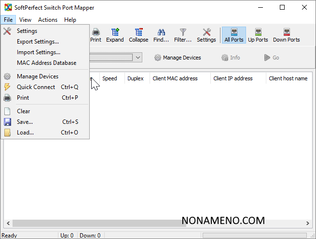Click the Print toolbar icon
Image resolution: width=316 pixels, height=239 pixels.
pyautogui.click(x=96, y=35)
